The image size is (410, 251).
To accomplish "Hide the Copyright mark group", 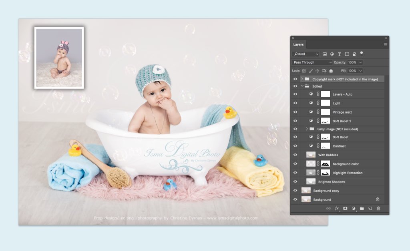I will click(x=295, y=79).
